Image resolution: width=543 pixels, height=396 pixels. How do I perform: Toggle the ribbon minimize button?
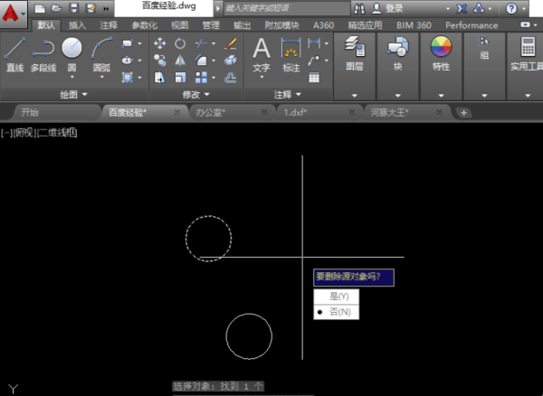pos(525,25)
